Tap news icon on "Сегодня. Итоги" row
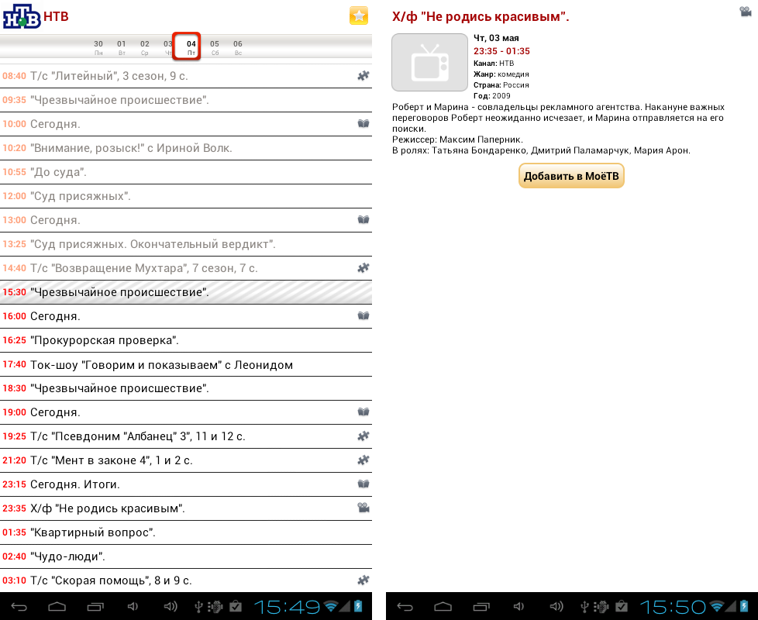The width and height of the screenshot is (758, 620). [x=363, y=484]
